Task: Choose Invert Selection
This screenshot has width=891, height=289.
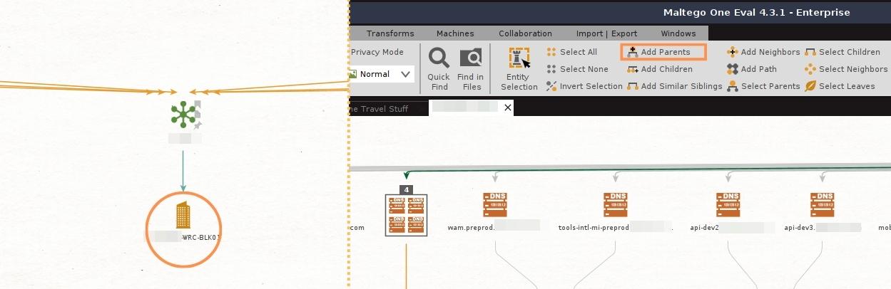Action: tap(584, 86)
